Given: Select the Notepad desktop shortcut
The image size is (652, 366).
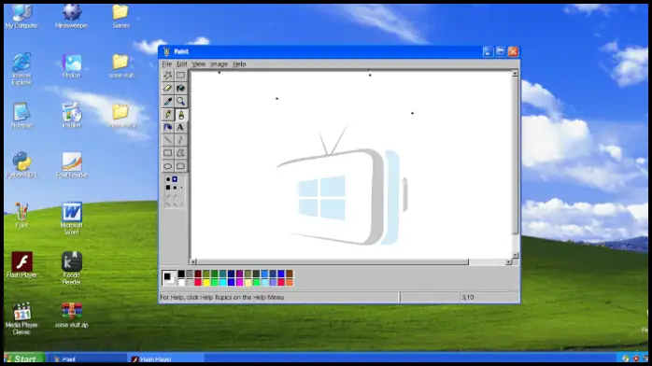Looking at the screenshot, I should [x=21, y=116].
